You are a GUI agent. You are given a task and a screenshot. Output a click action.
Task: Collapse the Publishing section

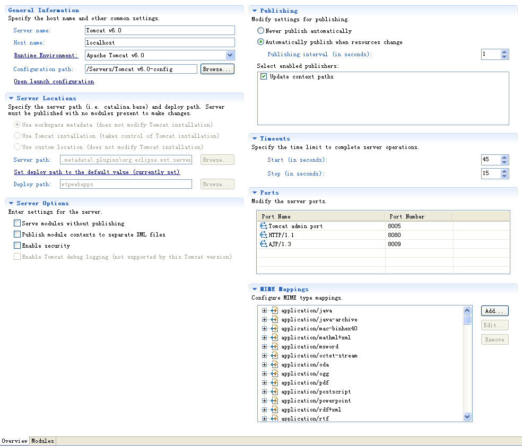coord(255,11)
